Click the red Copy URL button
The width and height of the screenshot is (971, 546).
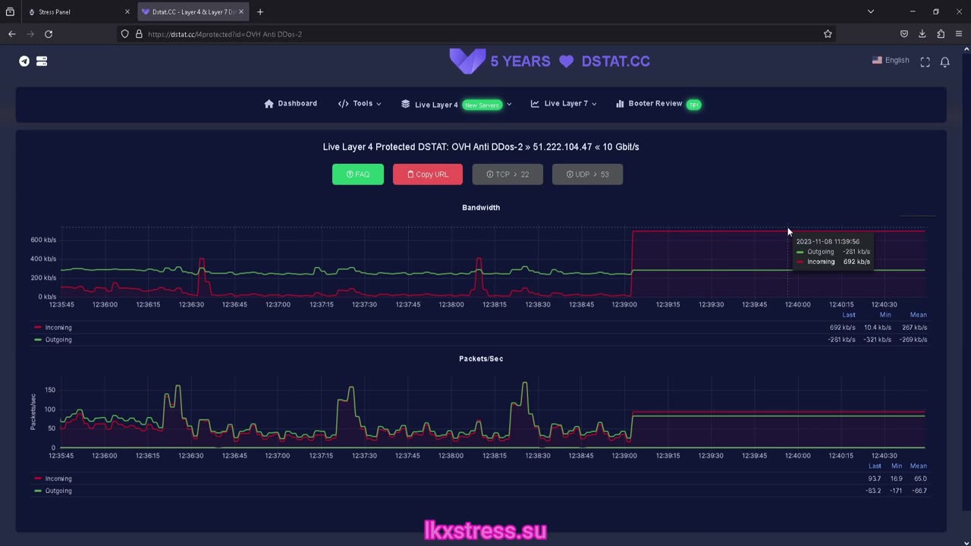click(x=428, y=174)
